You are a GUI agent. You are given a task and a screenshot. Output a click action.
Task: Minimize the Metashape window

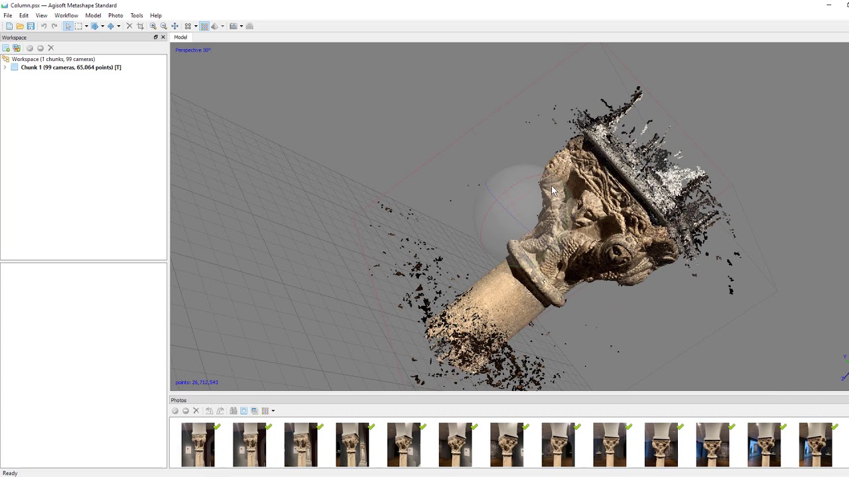[x=828, y=5]
